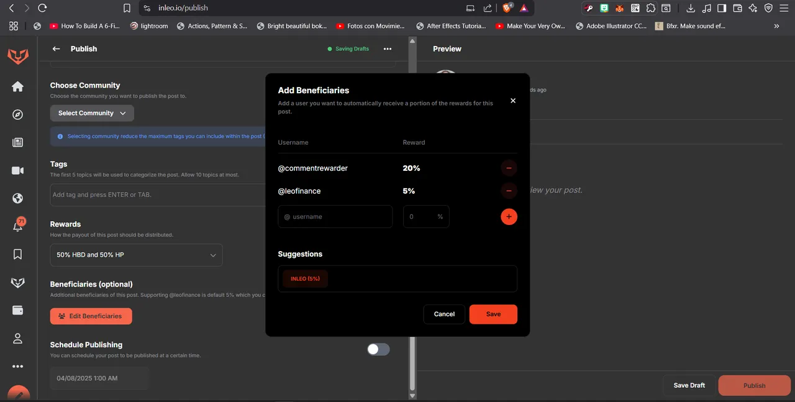The image size is (795, 402).
Task: Click the Add tag input field
Action: 158,194
